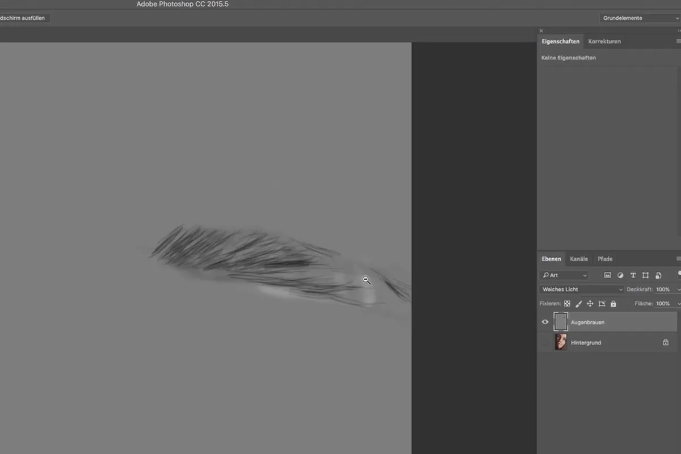Filter layers by type (T) icon
Image resolution: width=681 pixels, height=454 pixels.
pyautogui.click(x=633, y=275)
